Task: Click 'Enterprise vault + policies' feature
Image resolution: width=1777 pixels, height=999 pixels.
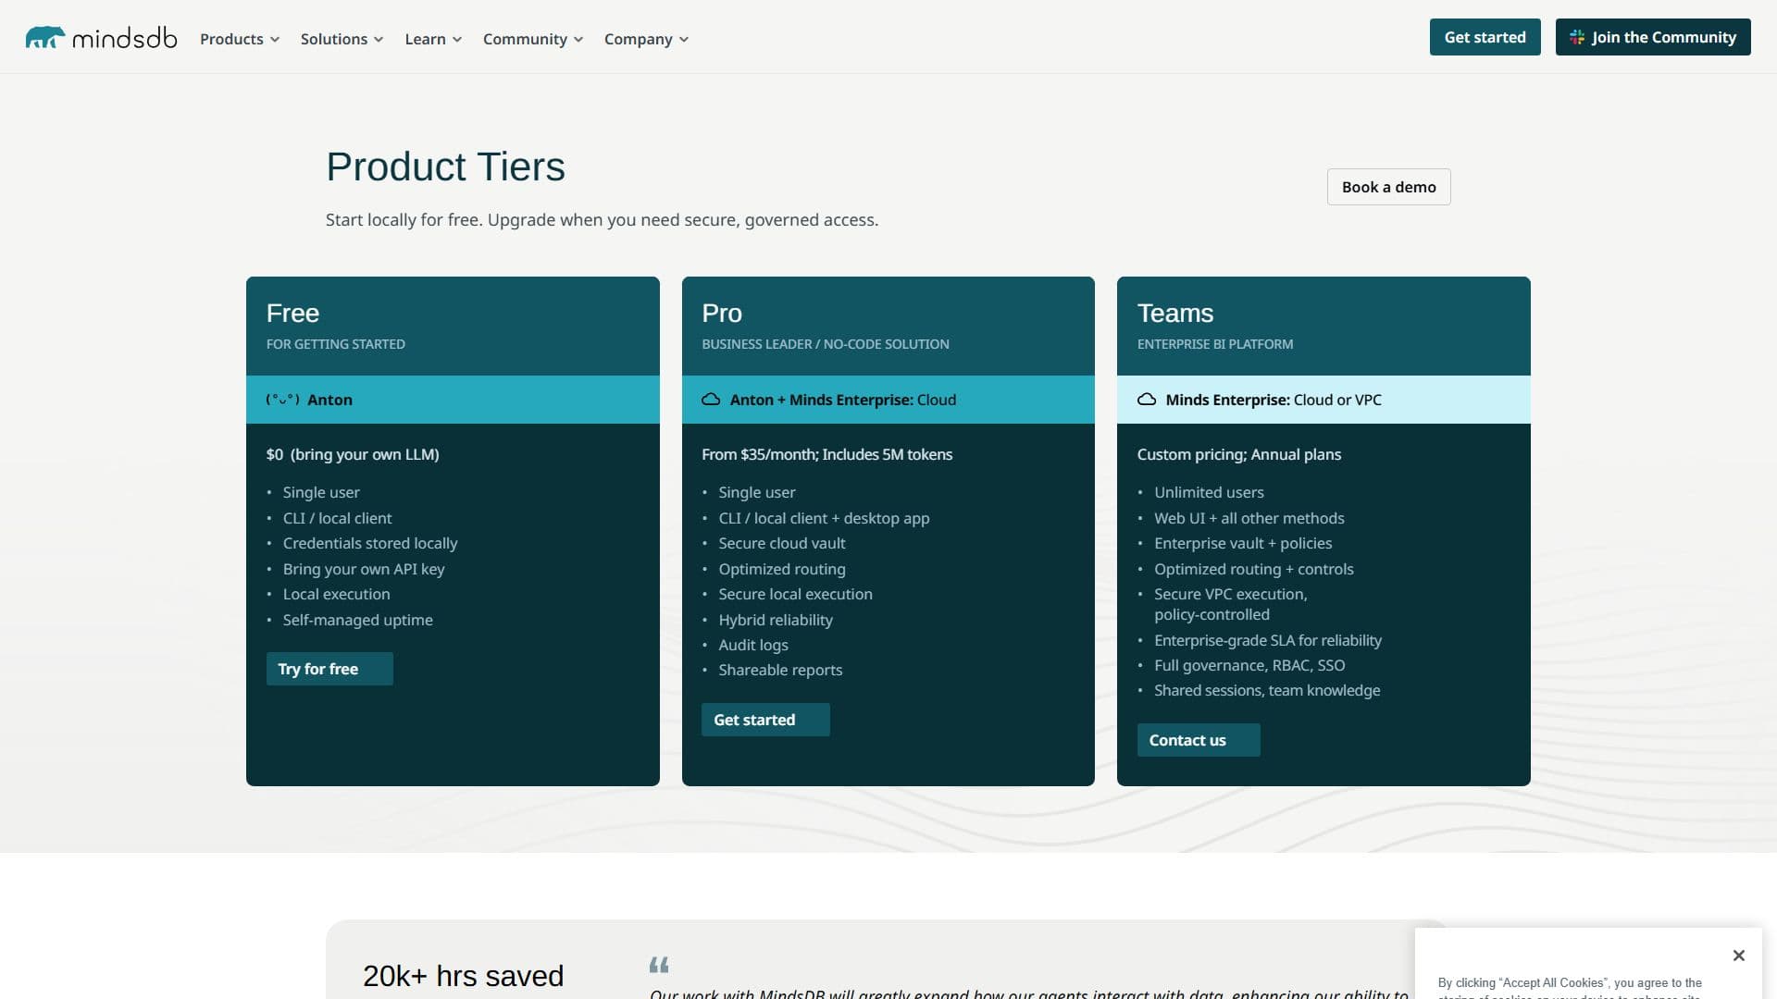Action: tap(1243, 543)
